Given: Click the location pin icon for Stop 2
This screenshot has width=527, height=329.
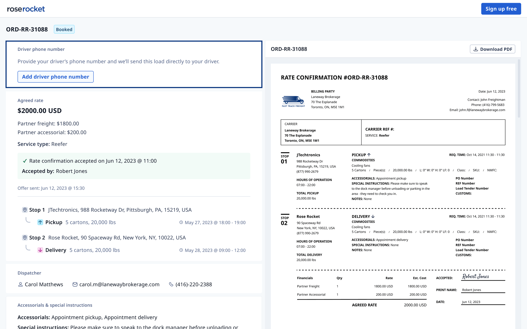Looking at the screenshot, I should tap(25, 237).
